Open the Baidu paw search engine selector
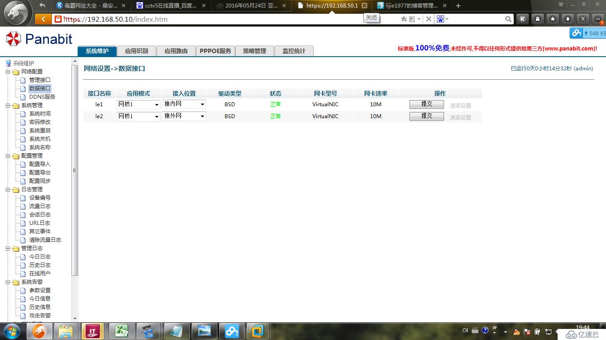Viewport: 606px width, 340px height. [442, 19]
